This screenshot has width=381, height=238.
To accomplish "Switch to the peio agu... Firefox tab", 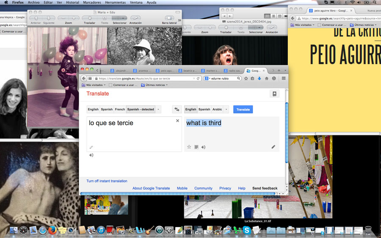I will 165,71.
